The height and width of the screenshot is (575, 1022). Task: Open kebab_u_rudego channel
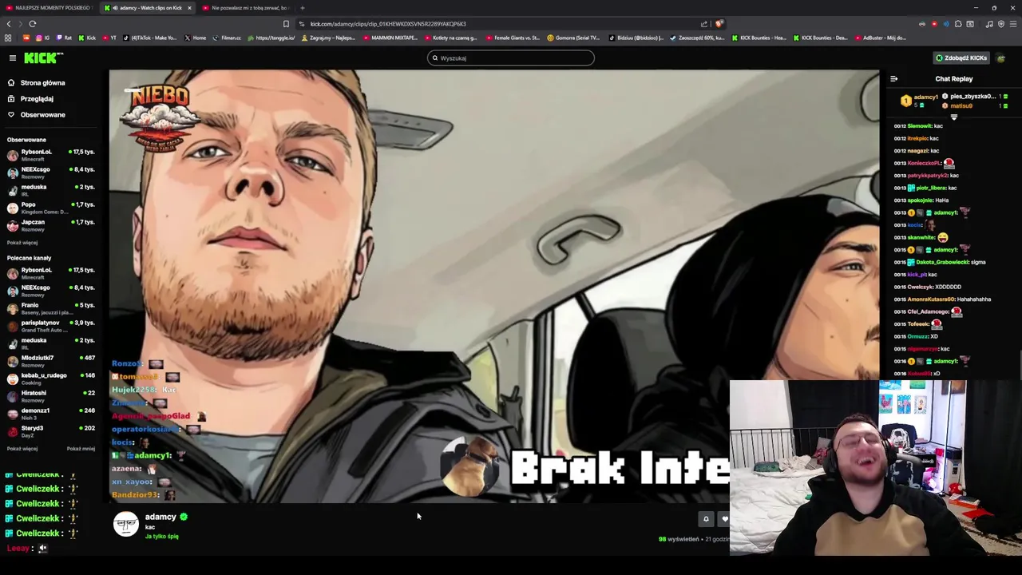pyautogui.click(x=51, y=379)
